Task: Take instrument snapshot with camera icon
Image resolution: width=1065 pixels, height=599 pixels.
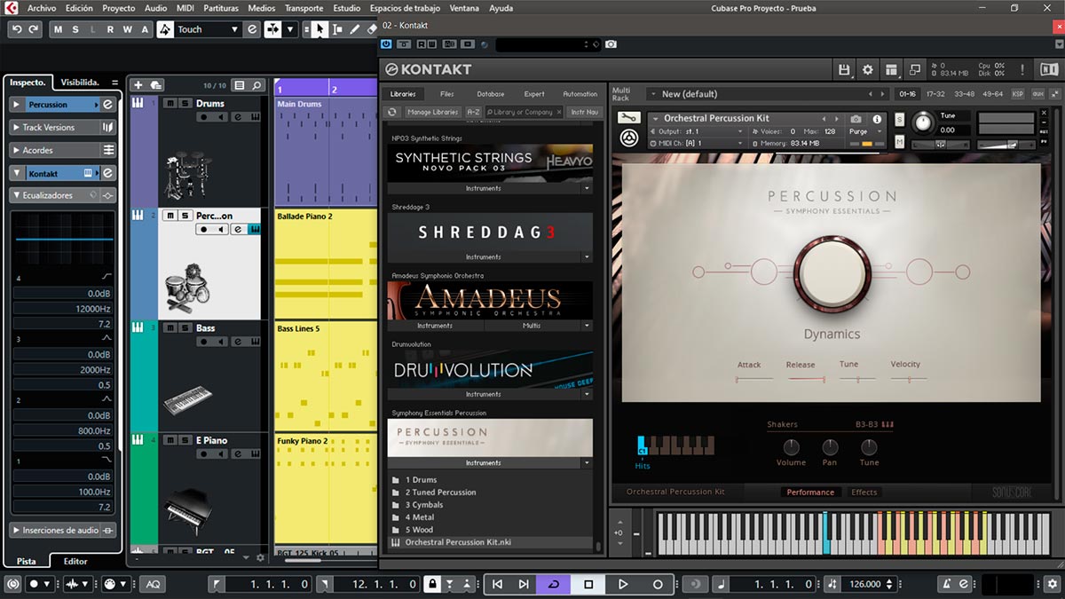Action: click(x=856, y=119)
